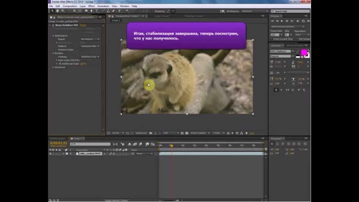Enable the From Current Time checkbox
Viewport: 359px width, 202px height.
pyautogui.click(x=272, y=39)
